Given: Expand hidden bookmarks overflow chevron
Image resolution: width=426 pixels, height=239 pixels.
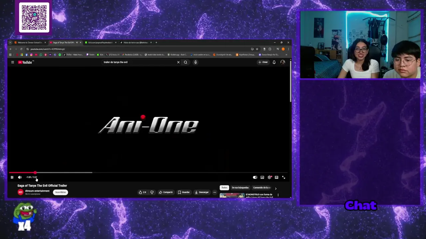Looking at the screenshot, I should coord(286,55).
